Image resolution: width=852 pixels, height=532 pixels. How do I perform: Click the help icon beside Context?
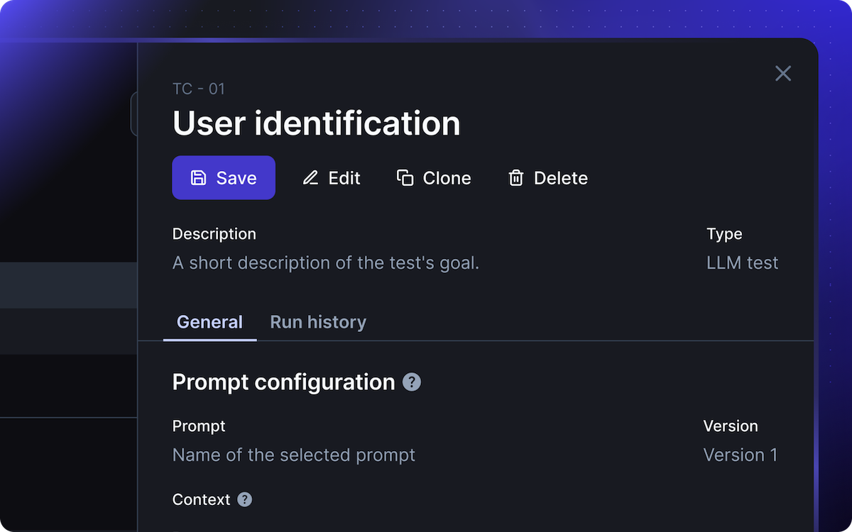click(x=244, y=499)
